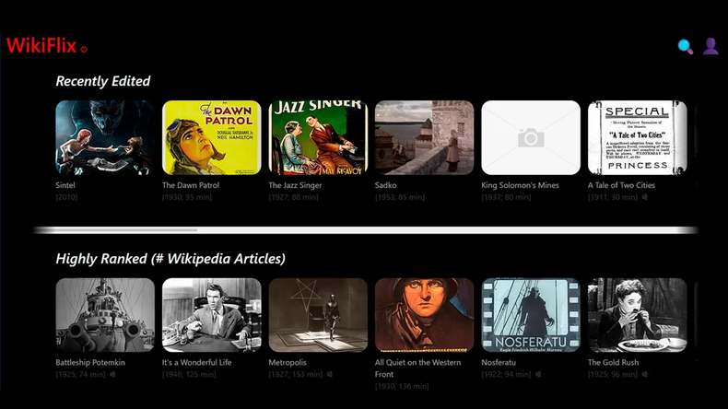Click the Recently Edited horizontal scrollbar
Viewport: 728px width, 409px height.
point(366,229)
